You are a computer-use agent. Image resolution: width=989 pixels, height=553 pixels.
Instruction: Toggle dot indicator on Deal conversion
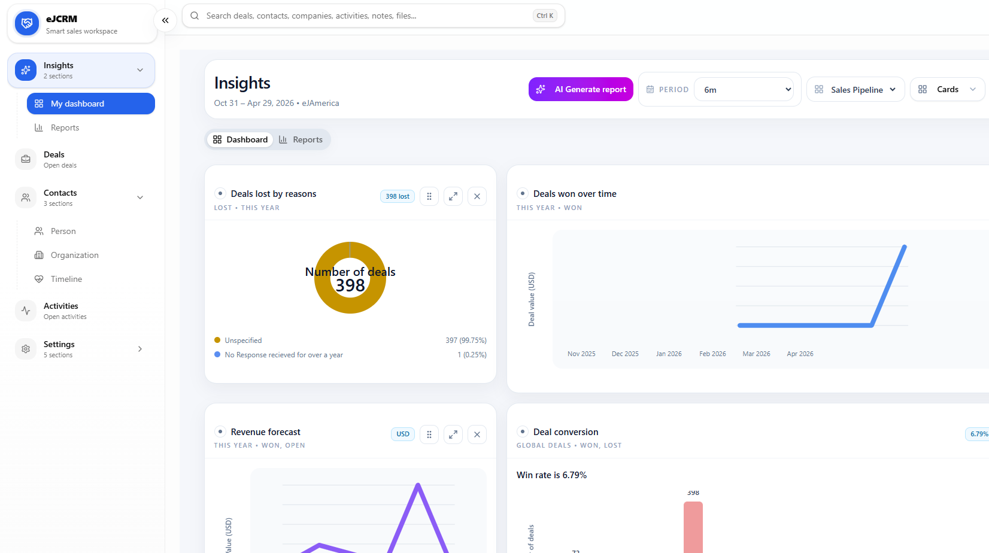[523, 432]
